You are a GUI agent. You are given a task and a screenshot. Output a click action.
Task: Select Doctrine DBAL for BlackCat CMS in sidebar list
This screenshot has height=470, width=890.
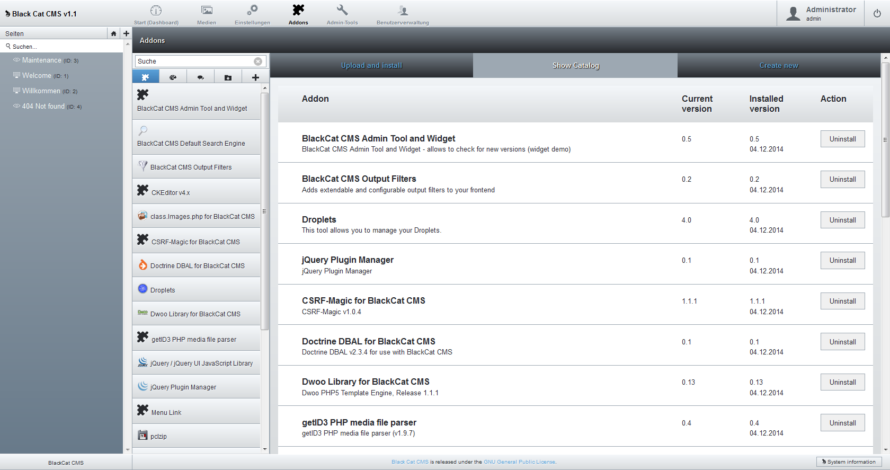click(x=196, y=265)
